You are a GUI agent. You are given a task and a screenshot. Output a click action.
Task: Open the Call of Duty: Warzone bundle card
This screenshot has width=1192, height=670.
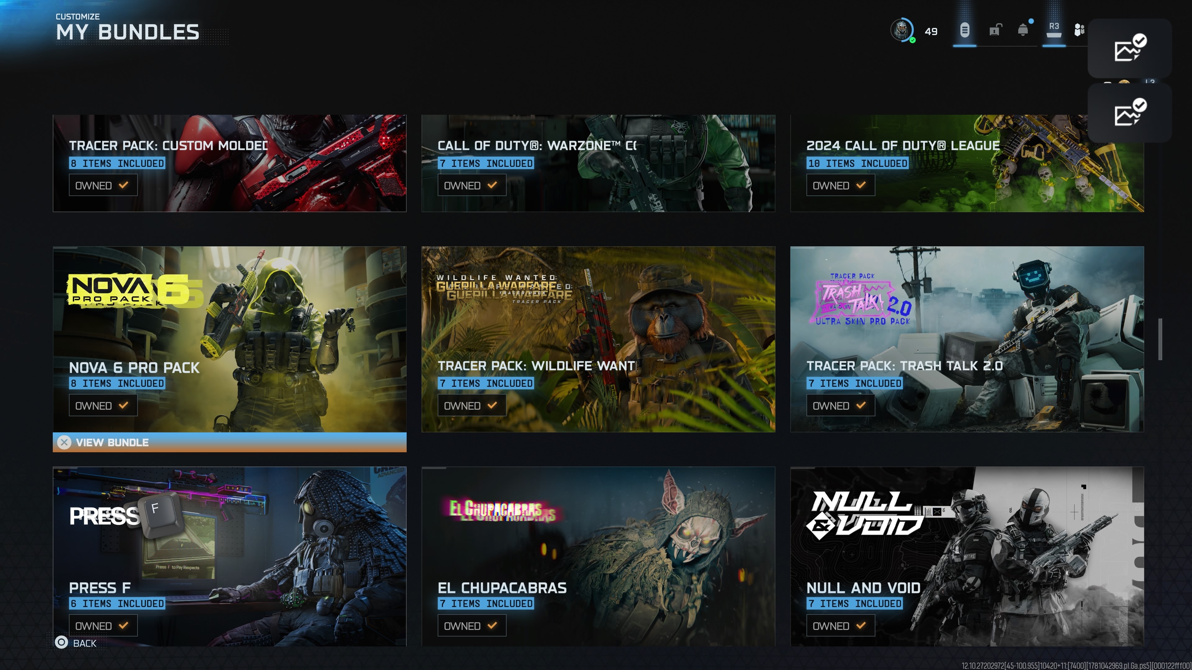click(598, 163)
